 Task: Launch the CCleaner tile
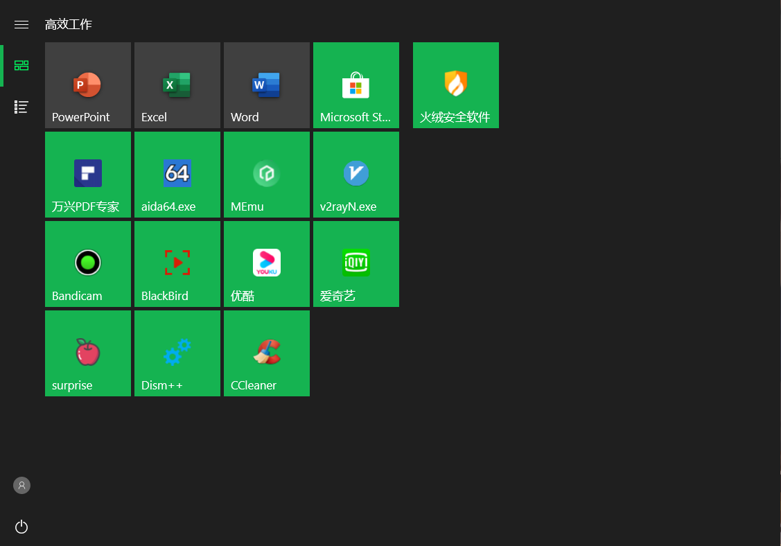coord(267,353)
